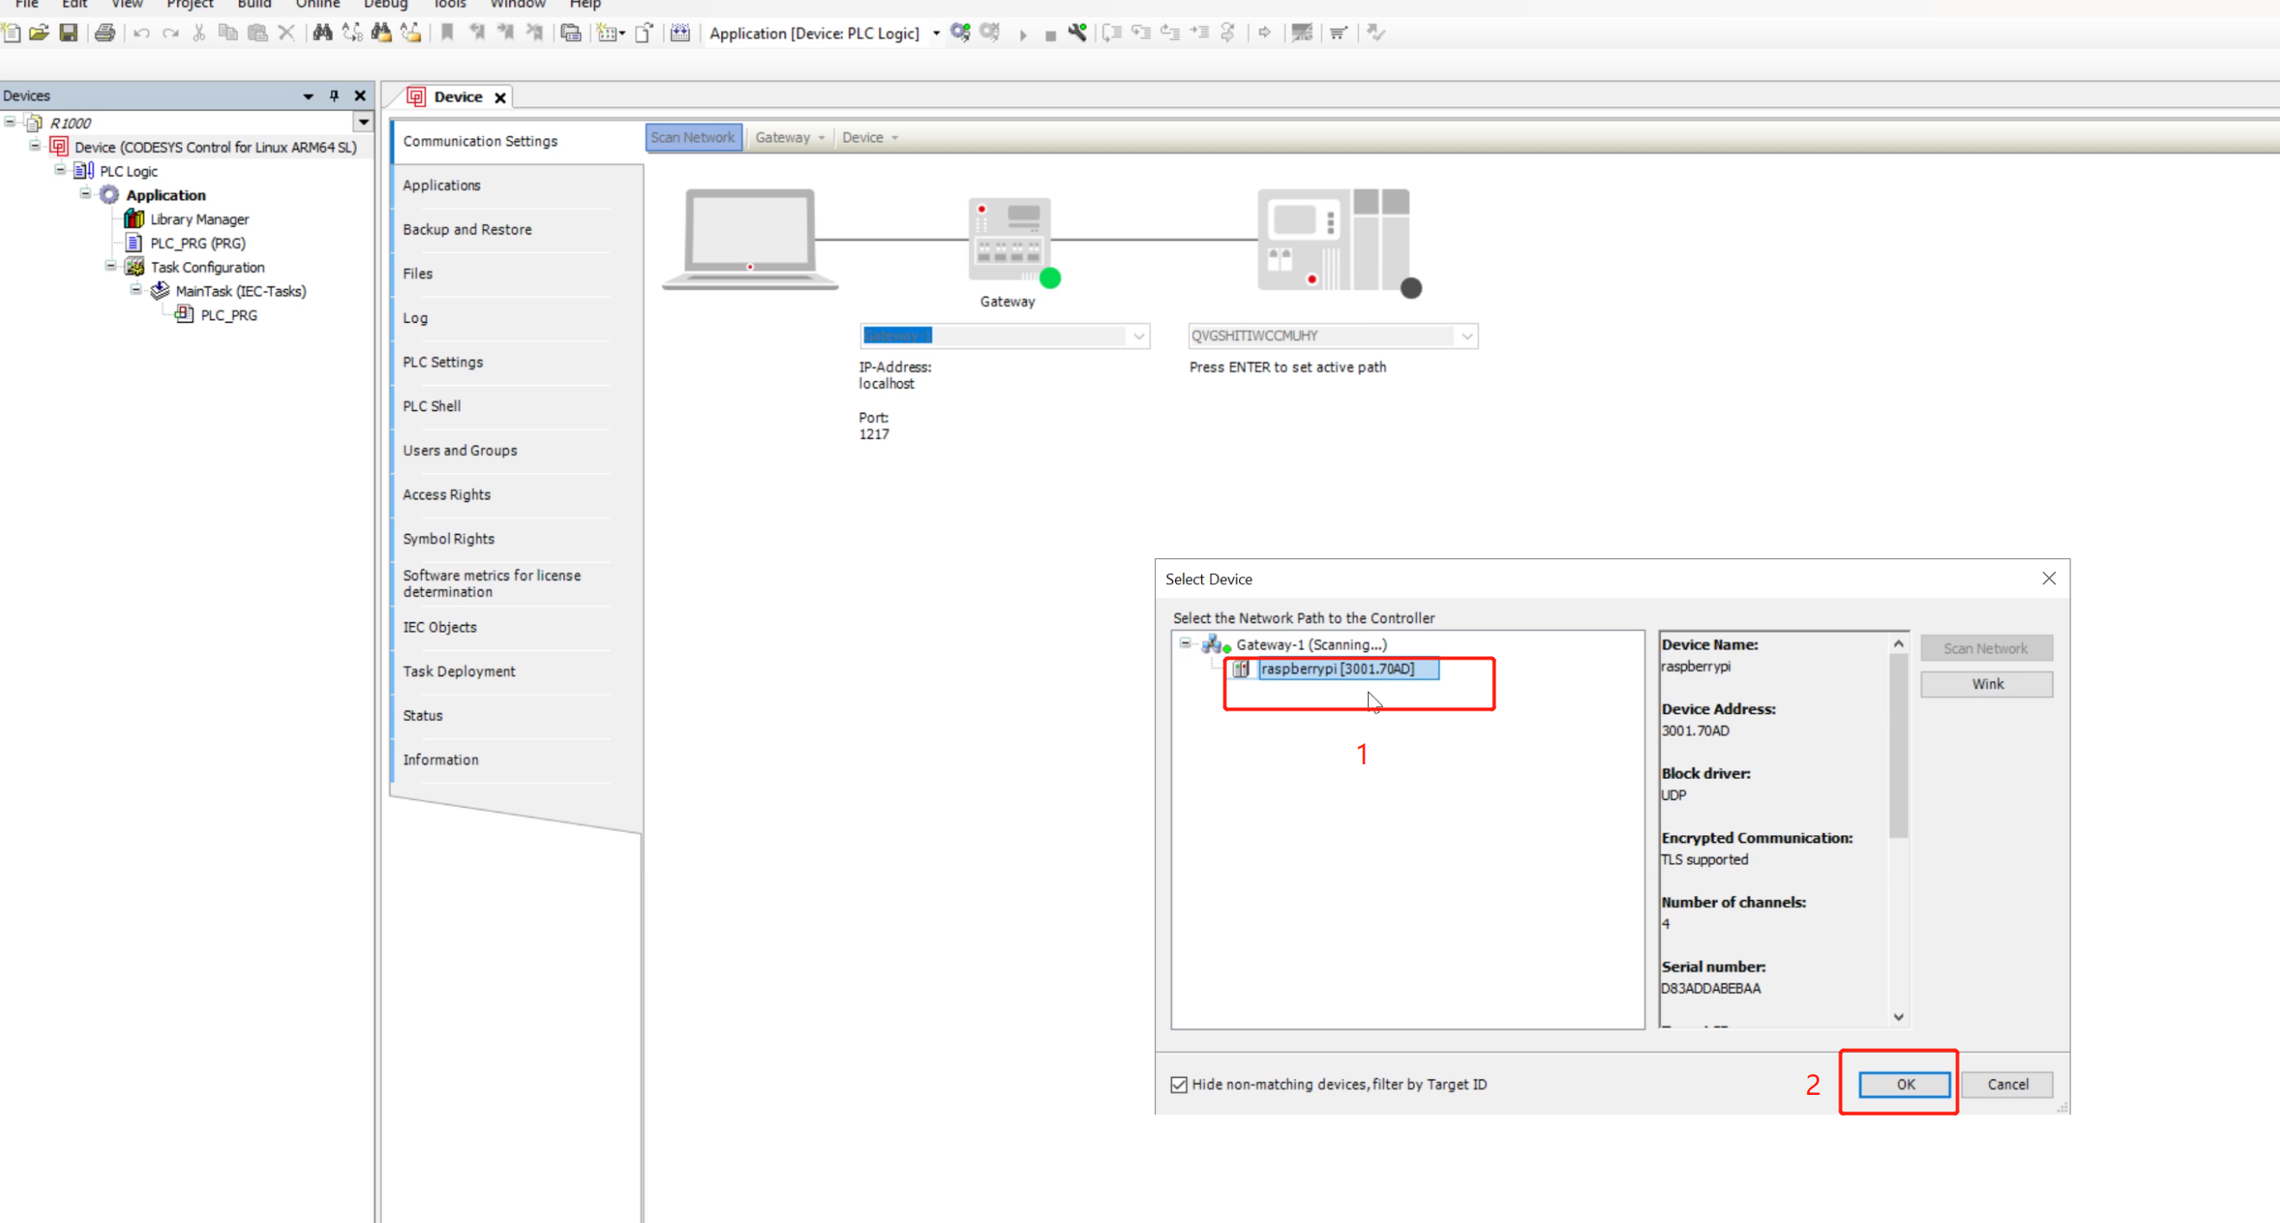
Task: Collapse the MainTask (IEC-Tasks) tree node
Action: 135,288
